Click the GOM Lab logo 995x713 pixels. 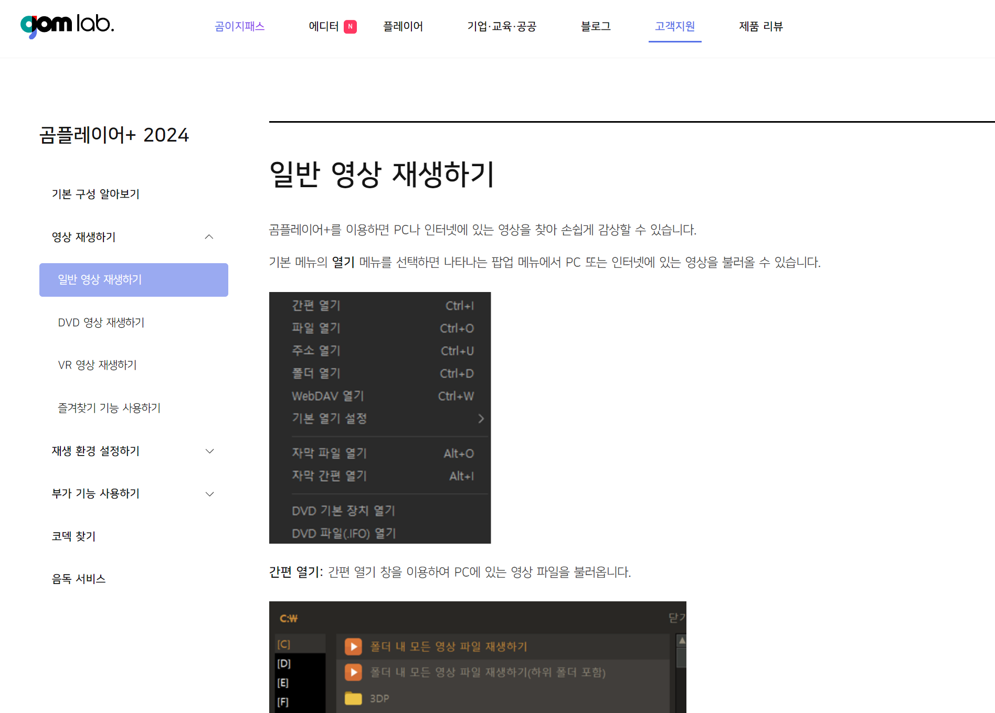[x=67, y=25]
